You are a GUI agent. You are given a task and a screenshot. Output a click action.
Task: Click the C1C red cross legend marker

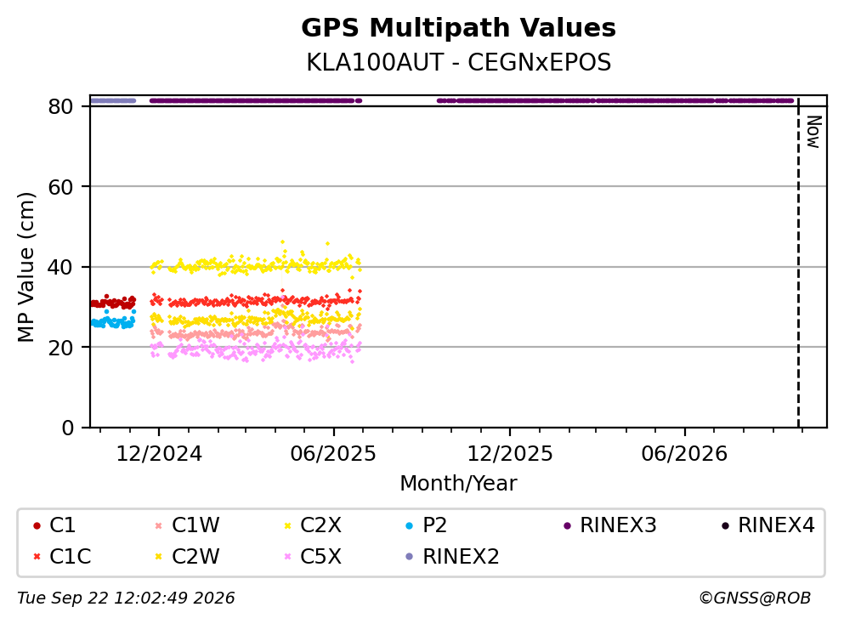37,556
